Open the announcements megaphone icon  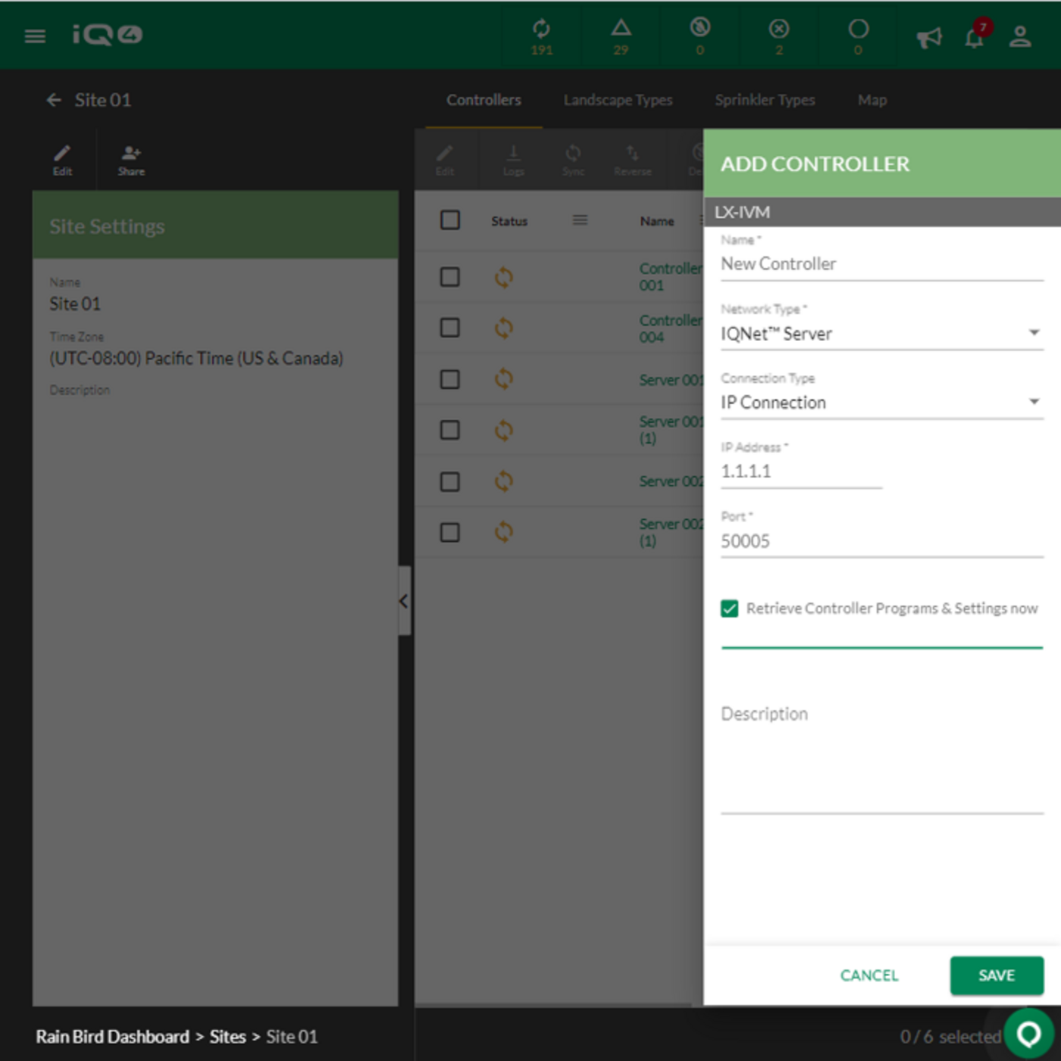point(929,37)
